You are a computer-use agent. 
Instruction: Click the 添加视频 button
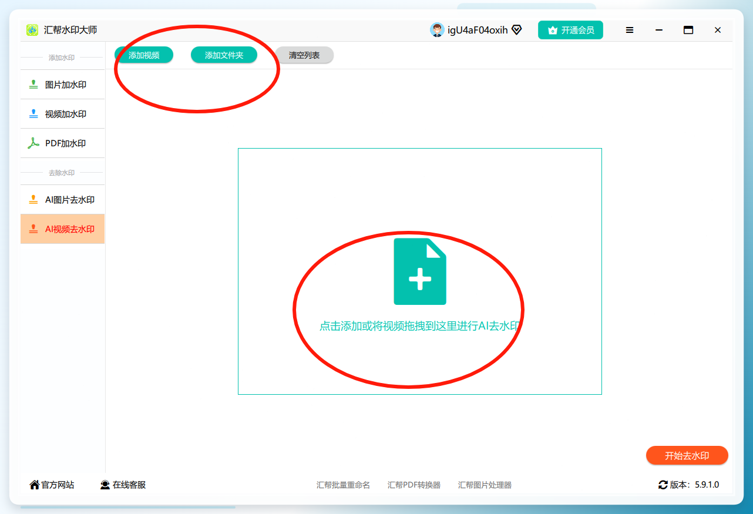click(x=144, y=55)
